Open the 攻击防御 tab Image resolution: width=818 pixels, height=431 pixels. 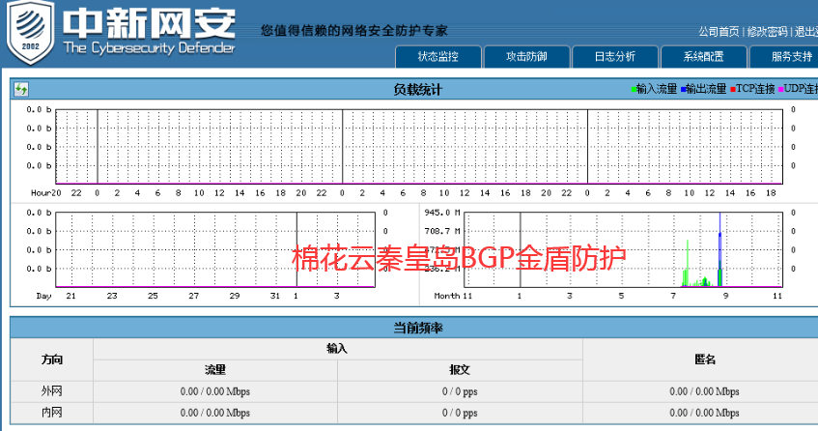526,56
